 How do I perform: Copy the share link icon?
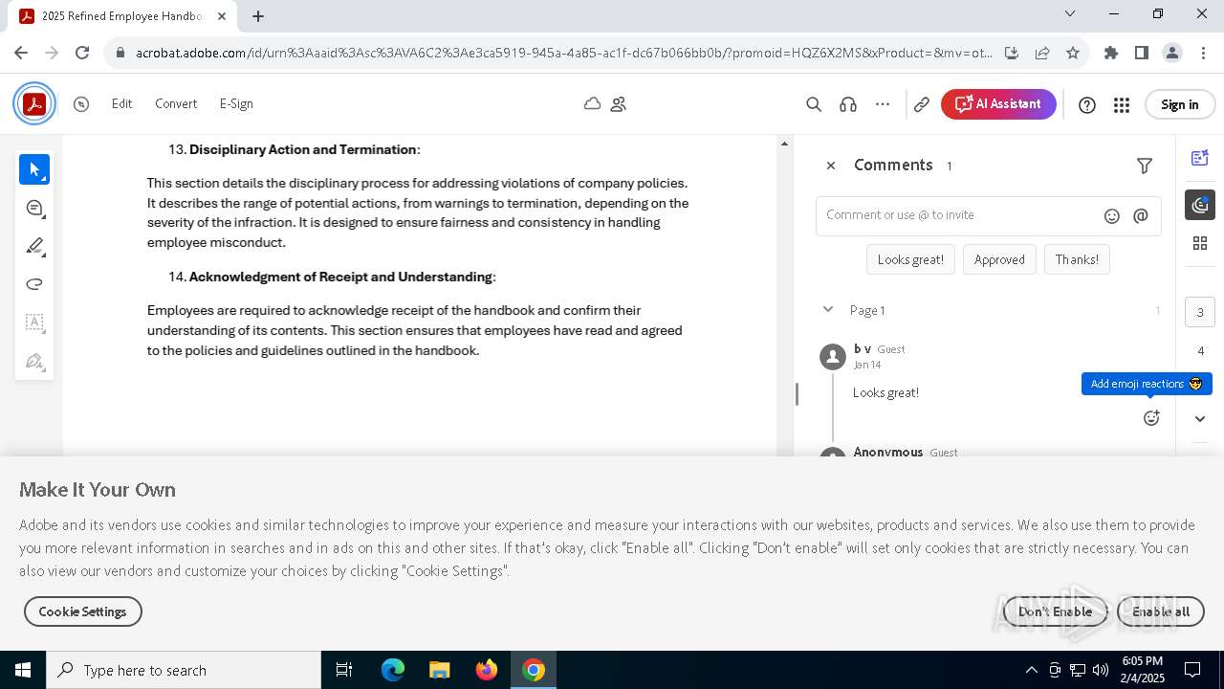pyautogui.click(x=922, y=104)
